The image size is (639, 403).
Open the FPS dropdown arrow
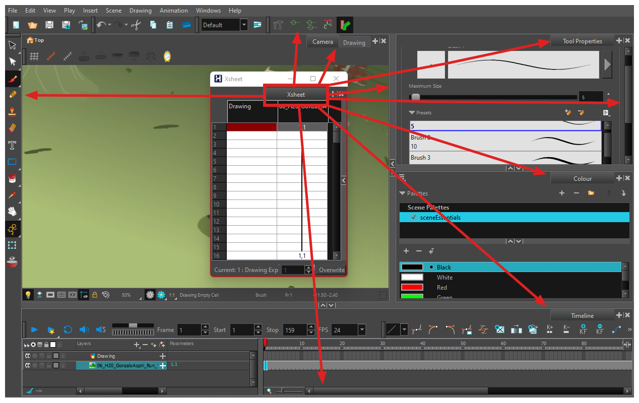(362, 330)
